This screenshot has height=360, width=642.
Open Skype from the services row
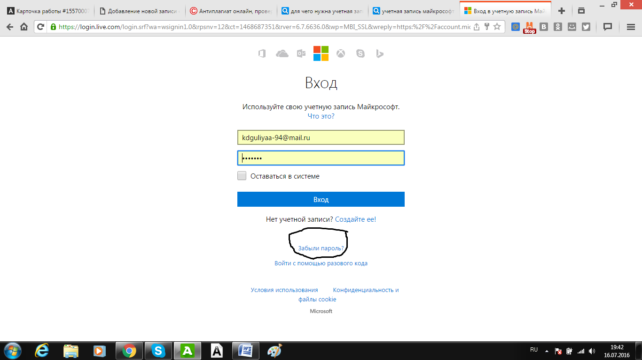click(360, 53)
